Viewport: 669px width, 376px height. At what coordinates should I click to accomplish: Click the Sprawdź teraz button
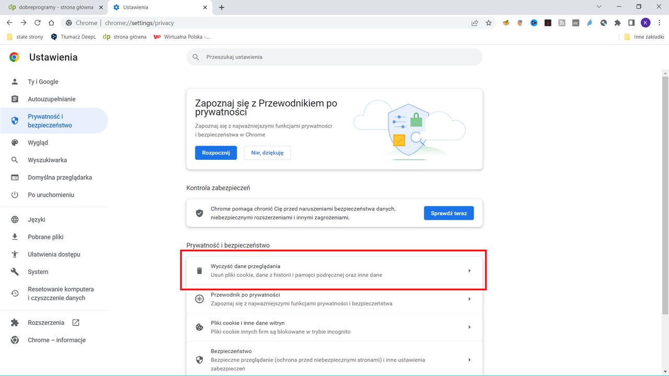448,213
